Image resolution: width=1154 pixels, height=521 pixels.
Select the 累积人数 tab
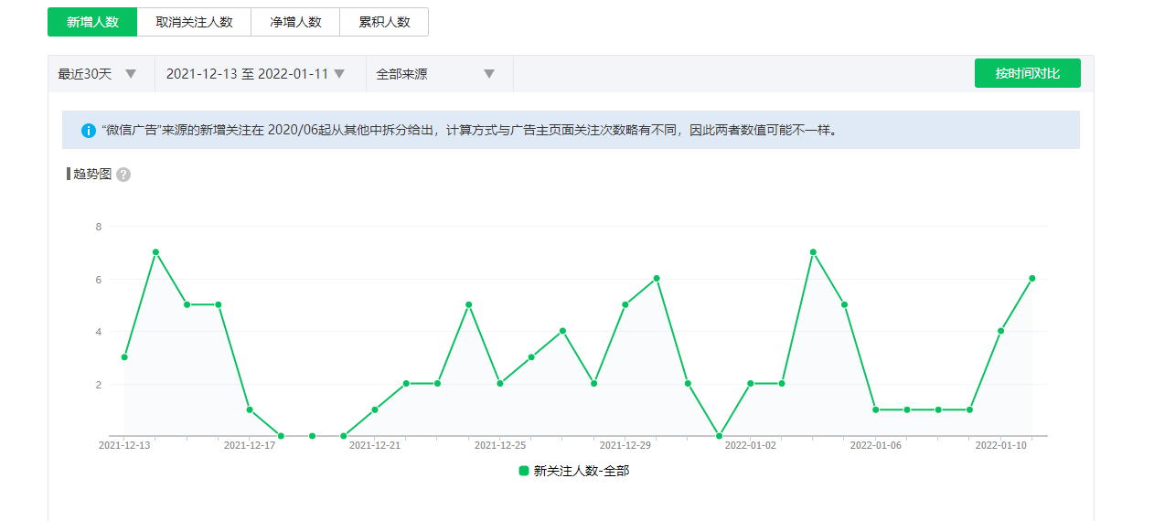384,22
